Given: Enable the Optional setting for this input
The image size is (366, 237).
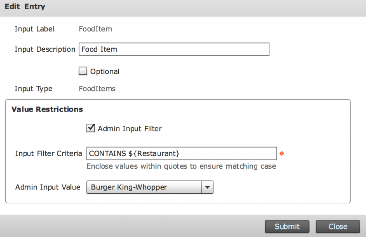Looking at the screenshot, I should (x=83, y=71).
